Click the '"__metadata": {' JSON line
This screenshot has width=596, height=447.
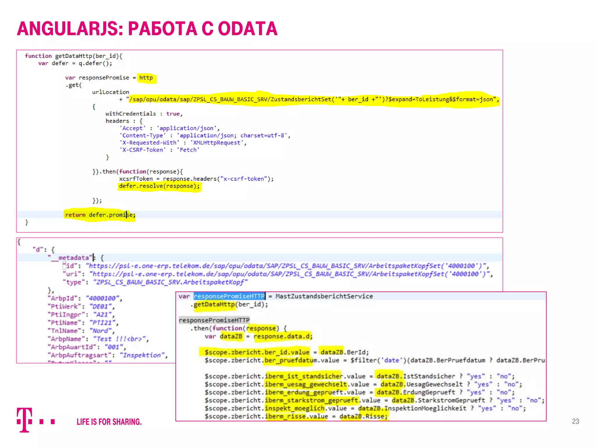(75, 258)
